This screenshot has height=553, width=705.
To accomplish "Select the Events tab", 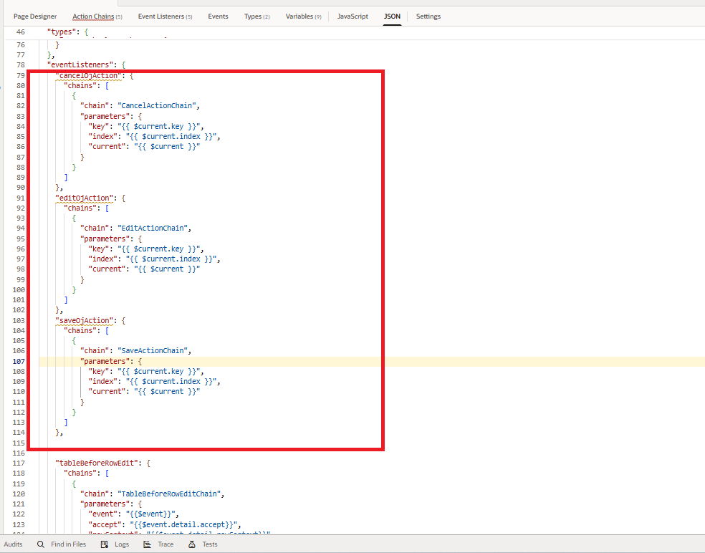I will pyautogui.click(x=218, y=16).
